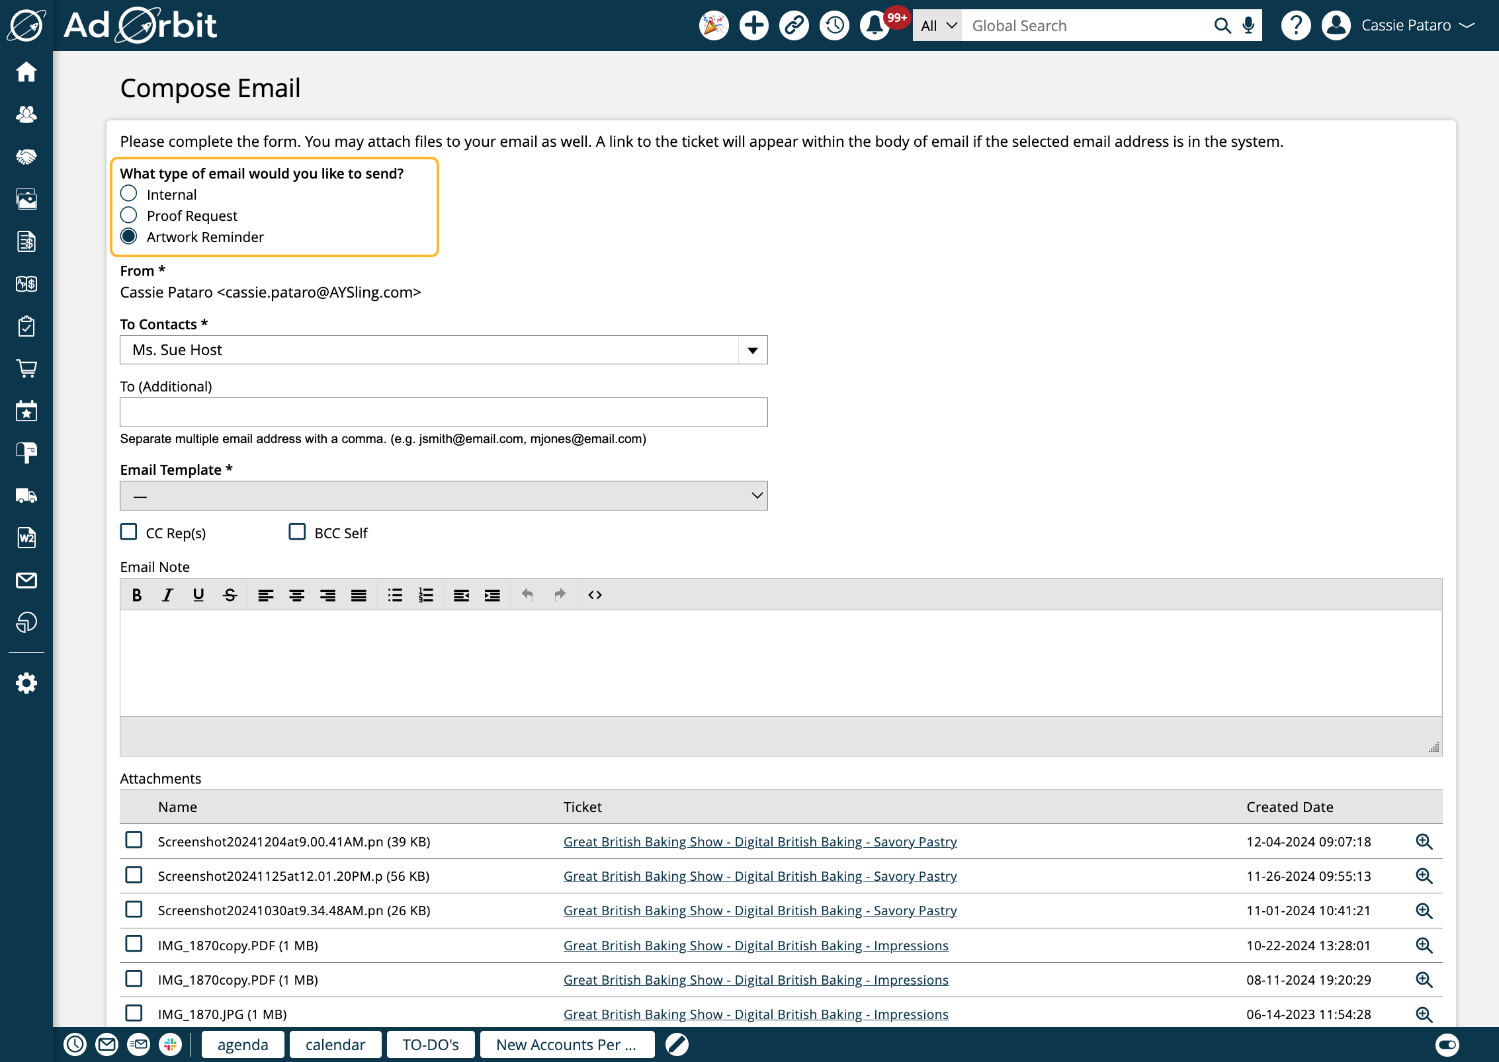Enable the CC Rep(s) checkbox

[x=129, y=532]
